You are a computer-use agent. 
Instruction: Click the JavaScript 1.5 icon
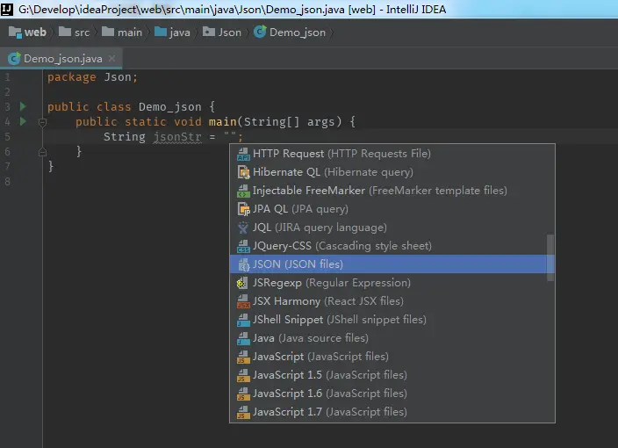tap(243, 375)
